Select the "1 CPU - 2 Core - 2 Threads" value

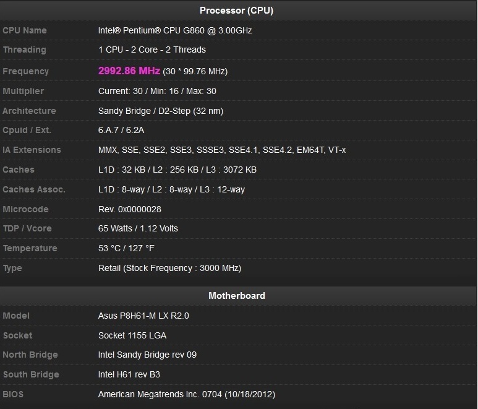tap(152, 50)
